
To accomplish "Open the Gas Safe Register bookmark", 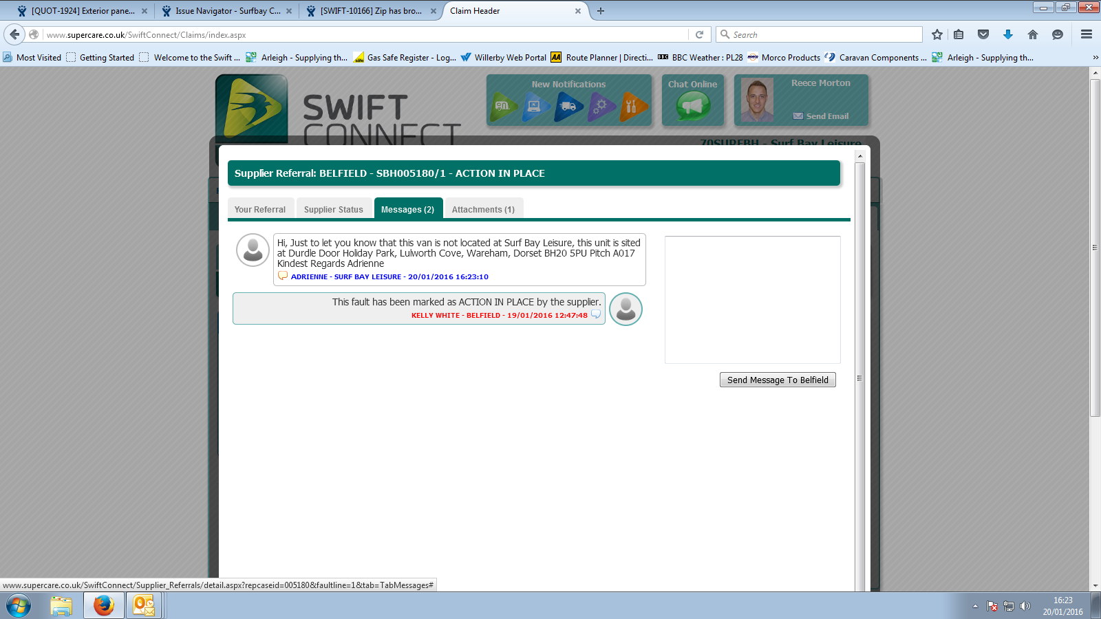I will point(405,58).
